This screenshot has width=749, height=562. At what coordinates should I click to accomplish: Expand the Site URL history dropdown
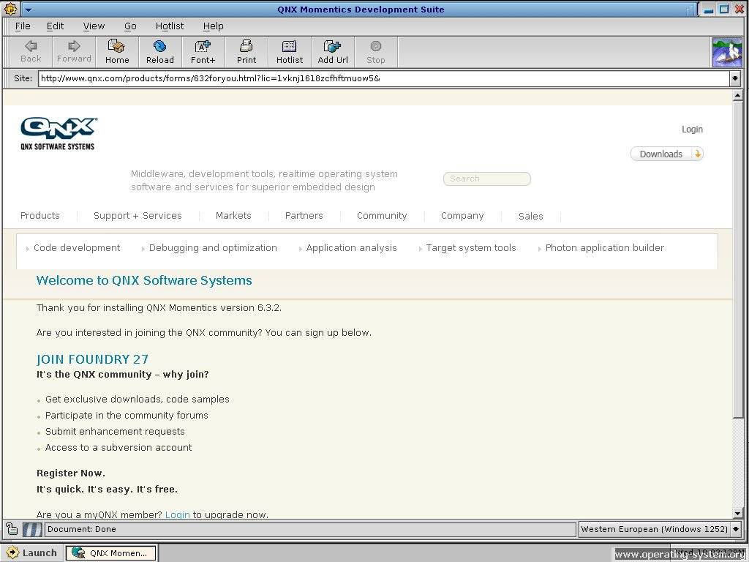[x=734, y=78]
